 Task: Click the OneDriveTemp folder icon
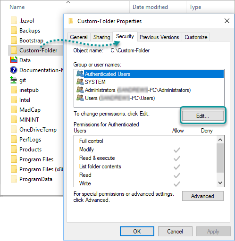pyautogui.click(x=14, y=129)
